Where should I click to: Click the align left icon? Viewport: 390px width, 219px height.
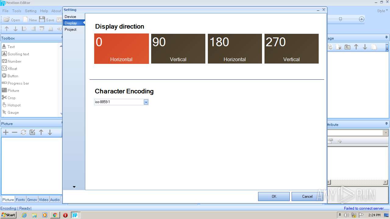24,29
